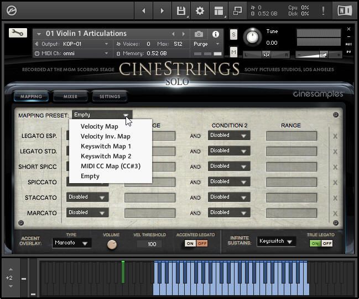Open Legato Esp. Condition 2 dropdown

(x=229, y=135)
